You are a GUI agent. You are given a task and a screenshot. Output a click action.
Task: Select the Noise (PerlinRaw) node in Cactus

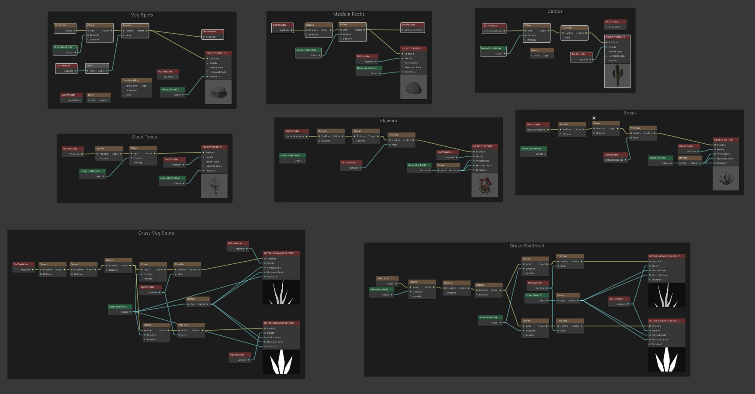tap(493, 51)
